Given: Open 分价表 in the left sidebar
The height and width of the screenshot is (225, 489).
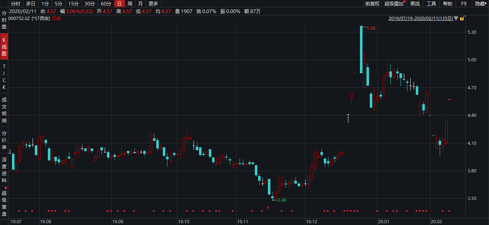Looking at the screenshot, I should point(4,140).
